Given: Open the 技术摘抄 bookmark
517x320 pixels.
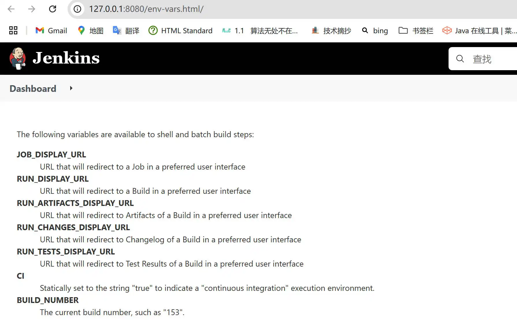Looking at the screenshot, I should 331,31.
